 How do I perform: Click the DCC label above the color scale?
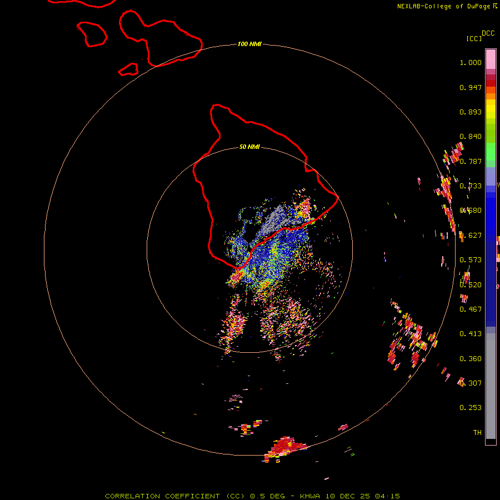pyautogui.click(x=488, y=33)
